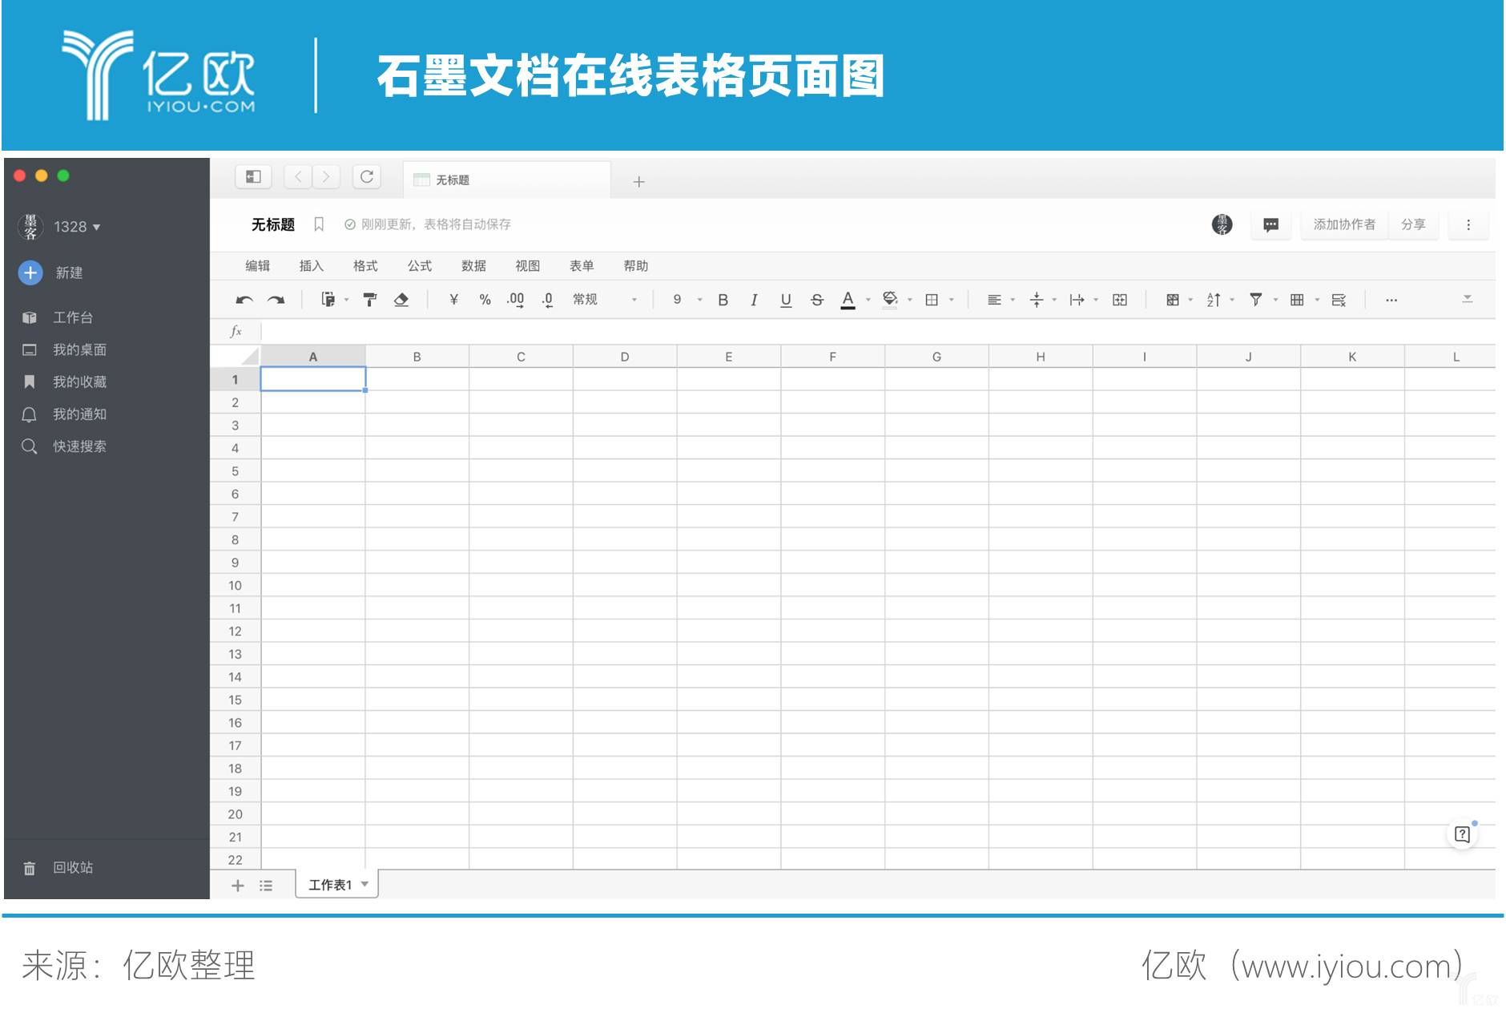This screenshot has height=1013, width=1506.
Task: Click the 添加协作者 button
Action: pyautogui.click(x=1344, y=224)
